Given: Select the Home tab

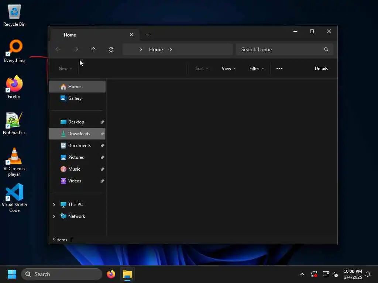Looking at the screenshot, I should (95, 35).
